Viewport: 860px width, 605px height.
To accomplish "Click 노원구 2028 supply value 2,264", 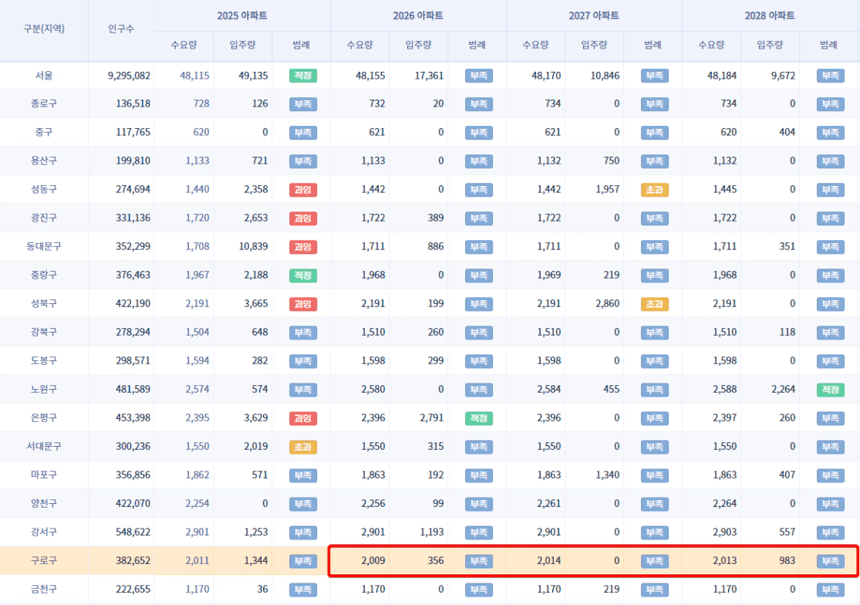I will [x=783, y=389].
